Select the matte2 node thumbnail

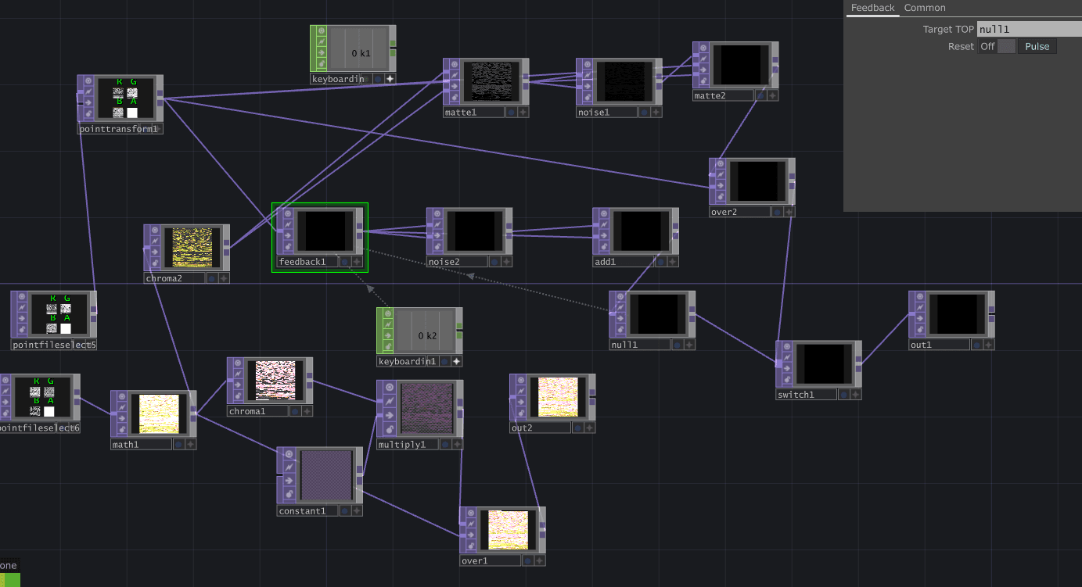tap(740, 65)
